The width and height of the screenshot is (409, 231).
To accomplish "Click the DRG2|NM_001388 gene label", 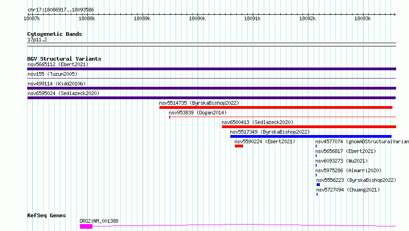I will click(x=99, y=221).
